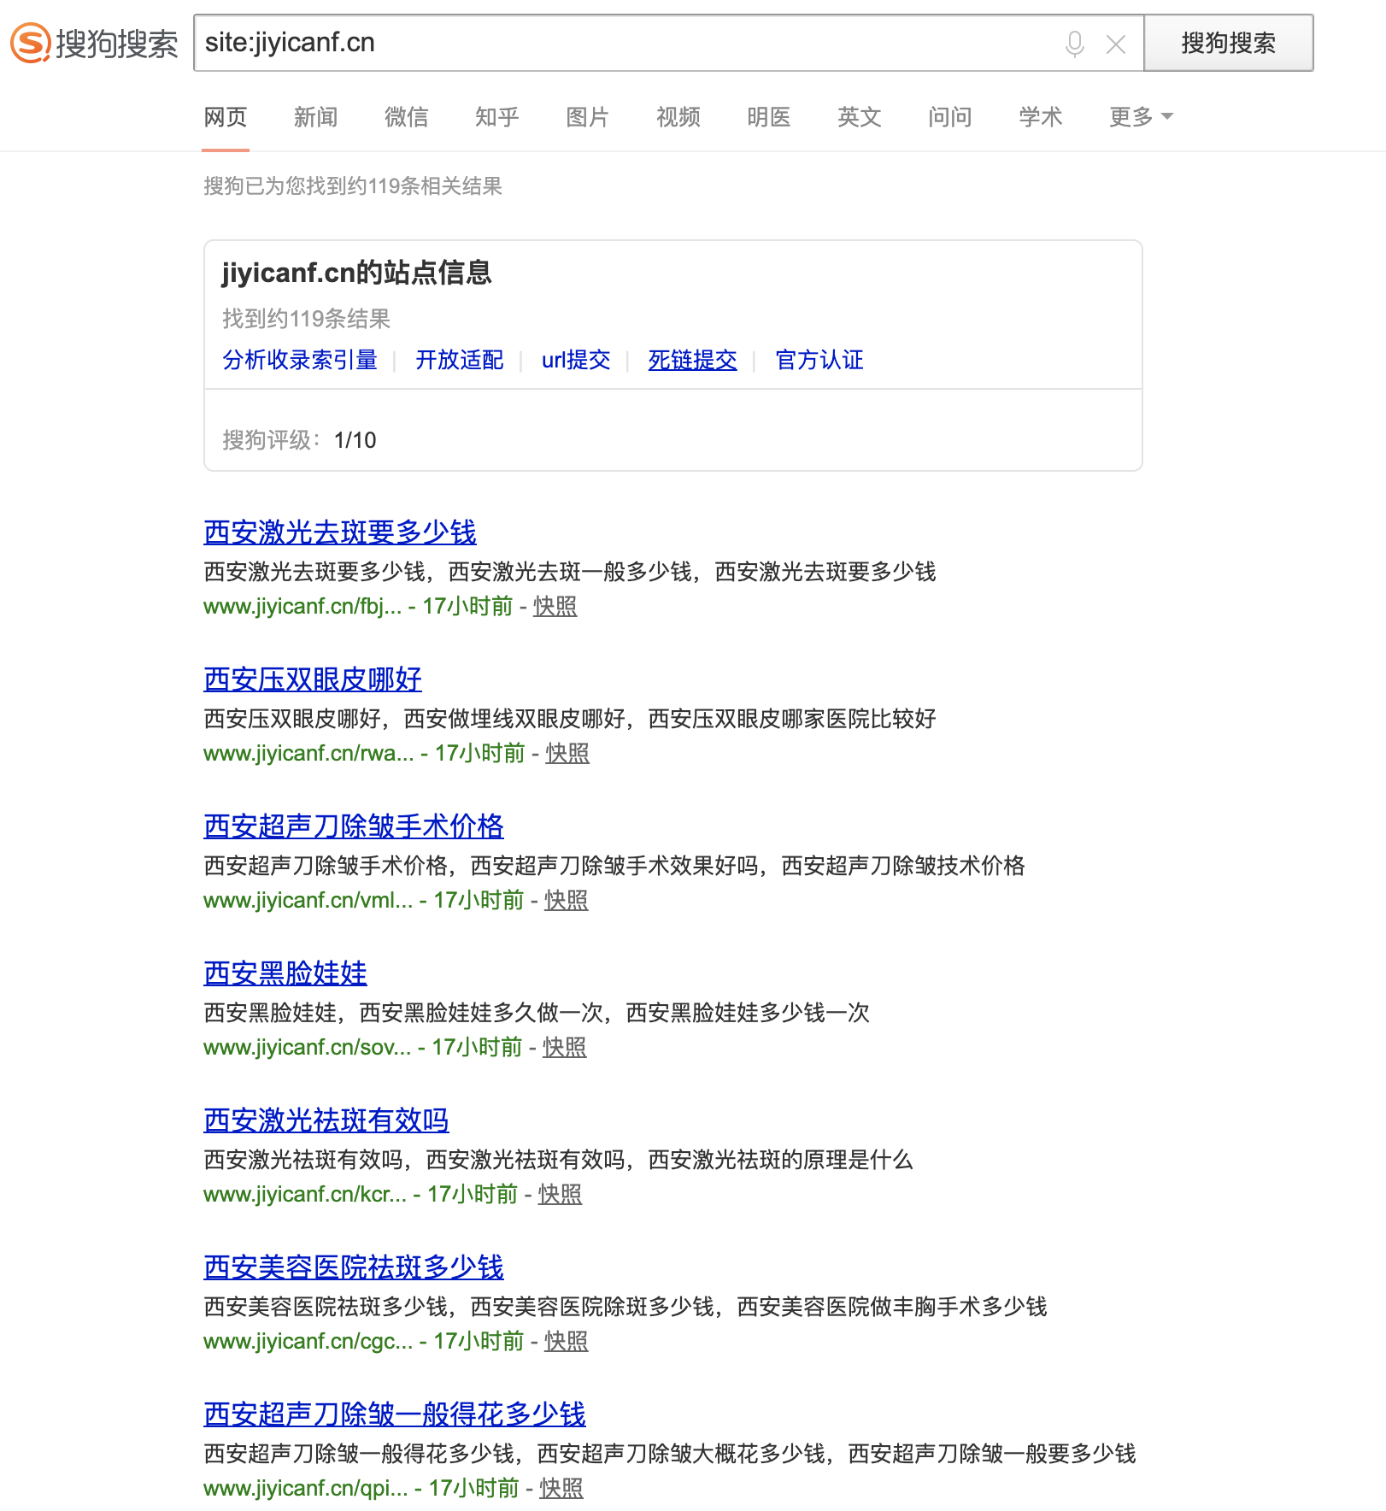Switch to the 新闻 tab
Screen dimensions: 1386x1511
pos(316,117)
